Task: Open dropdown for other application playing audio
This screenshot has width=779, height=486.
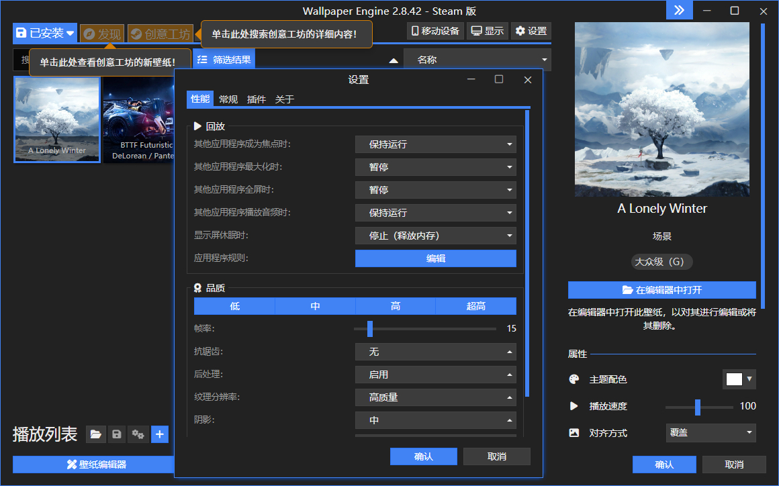Action: coord(436,213)
